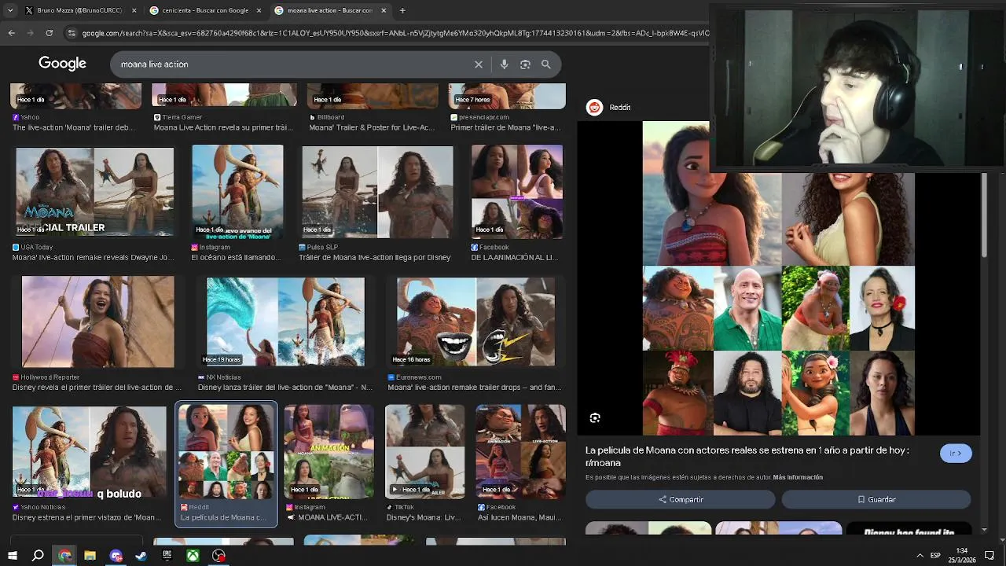Click the ESP language indicator
Image resolution: width=1006 pixels, height=566 pixels.
coord(935,556)
